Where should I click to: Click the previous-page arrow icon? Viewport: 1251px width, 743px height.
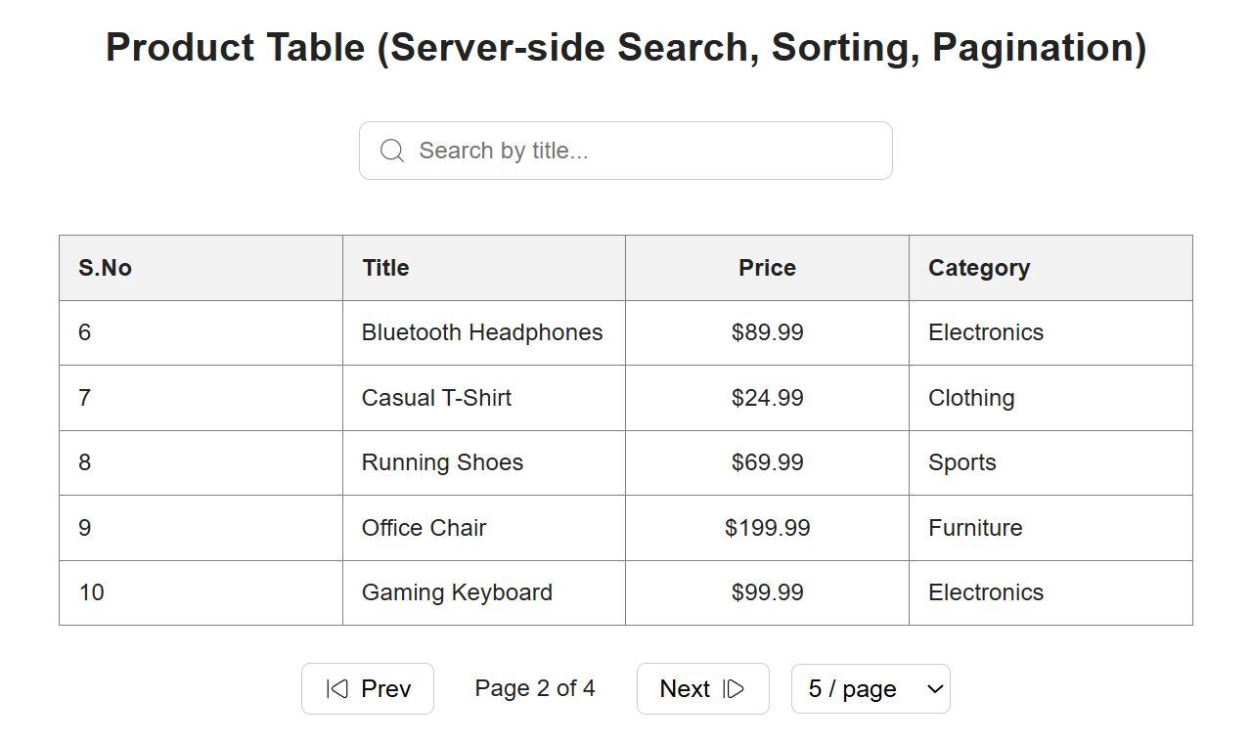pyautogui.click(x=337, y=689)
